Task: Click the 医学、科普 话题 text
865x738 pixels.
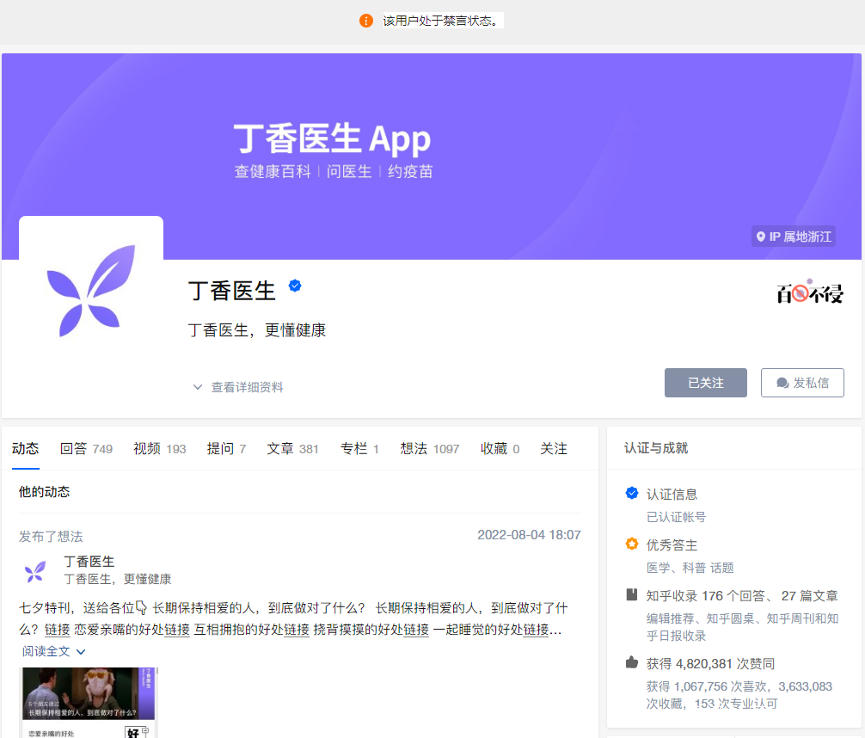Action: tap(690, 568)
